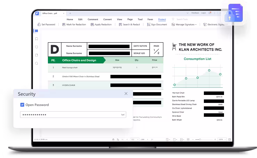The image size is (257, 158).
Task: Click the Herman Chair list entry
Action: (178, 93)
